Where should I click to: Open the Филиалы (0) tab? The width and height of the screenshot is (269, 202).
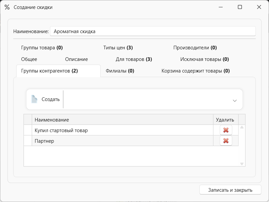point(120,71)
